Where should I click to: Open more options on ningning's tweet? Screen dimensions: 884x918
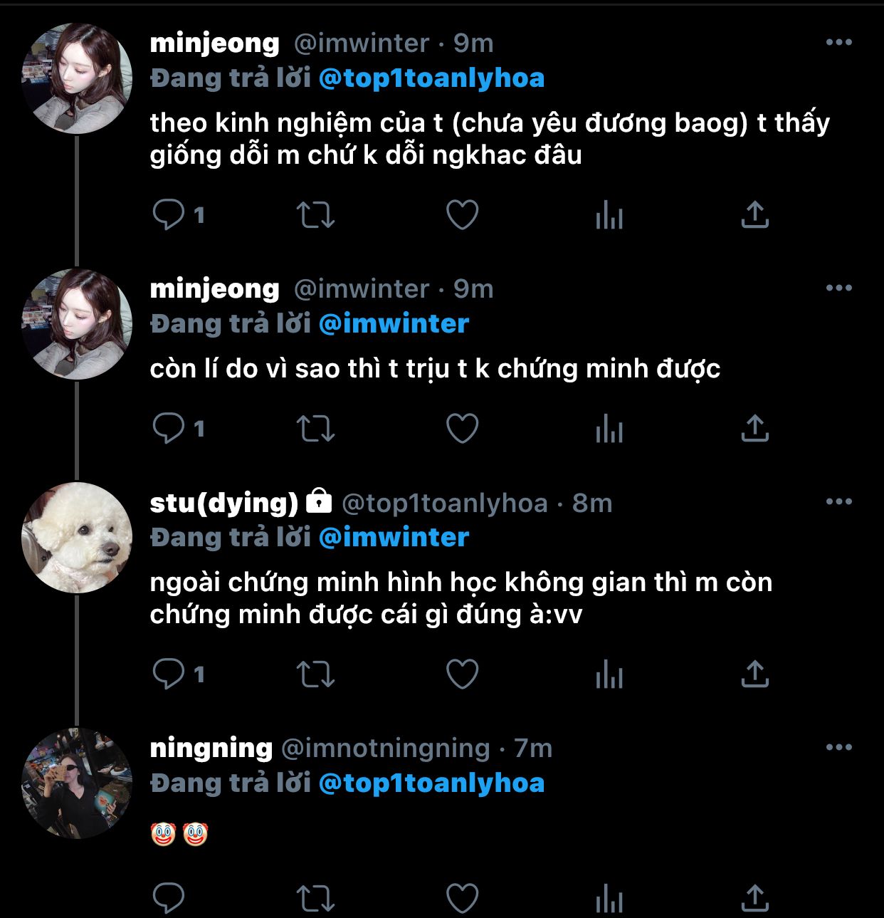point(838,748)
